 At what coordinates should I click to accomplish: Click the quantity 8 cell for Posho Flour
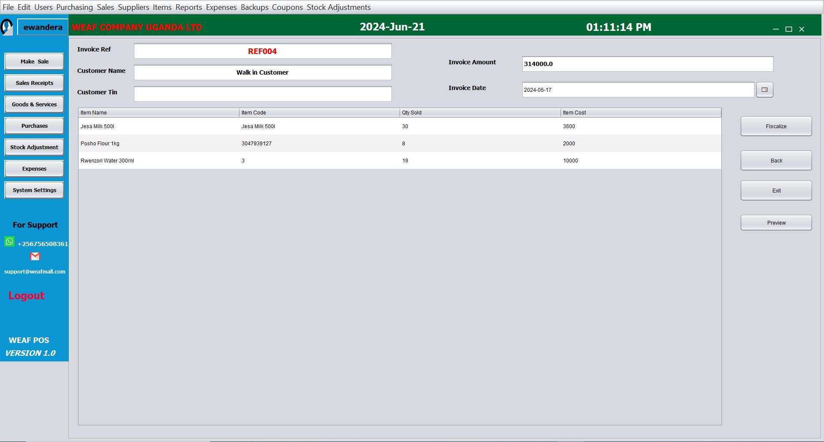(x=480, y=143)
